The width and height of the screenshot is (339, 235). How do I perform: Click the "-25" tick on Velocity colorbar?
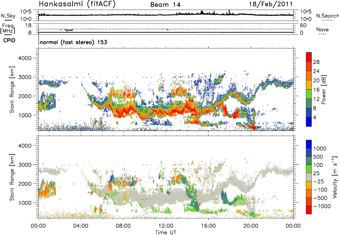tap(319, 182)
